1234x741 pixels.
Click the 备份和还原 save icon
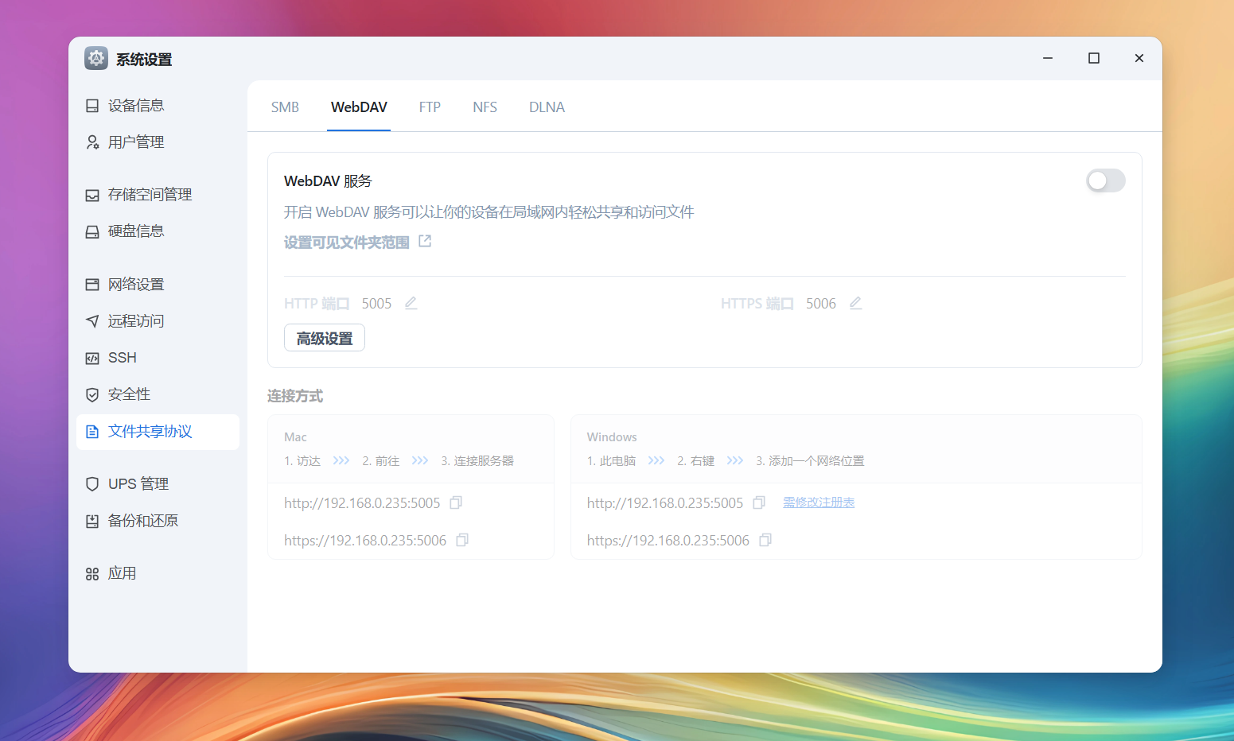click(x=92, y=521)
